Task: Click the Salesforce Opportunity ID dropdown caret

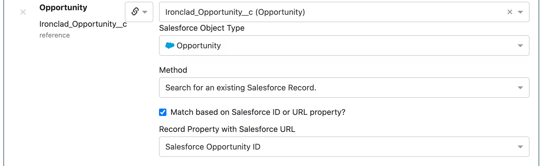Action: [520, 147]
